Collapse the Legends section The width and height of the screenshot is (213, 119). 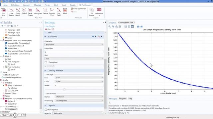pos(45,105)
